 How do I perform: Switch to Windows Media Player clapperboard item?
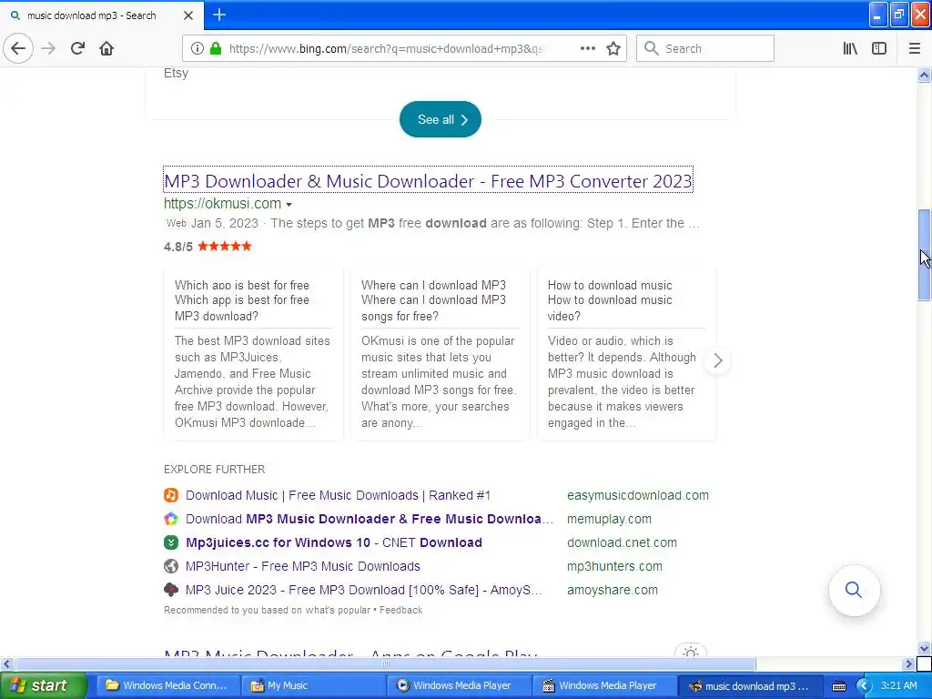point(605,685)
